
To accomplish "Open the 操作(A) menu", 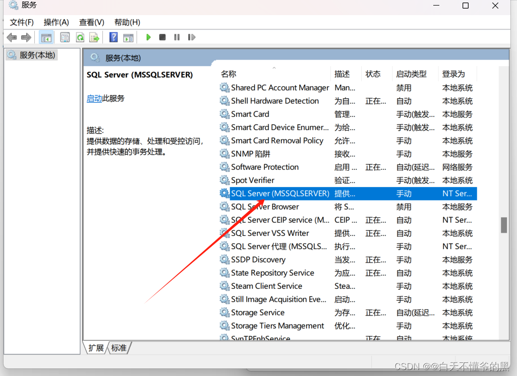I will (x=56, y=22).
